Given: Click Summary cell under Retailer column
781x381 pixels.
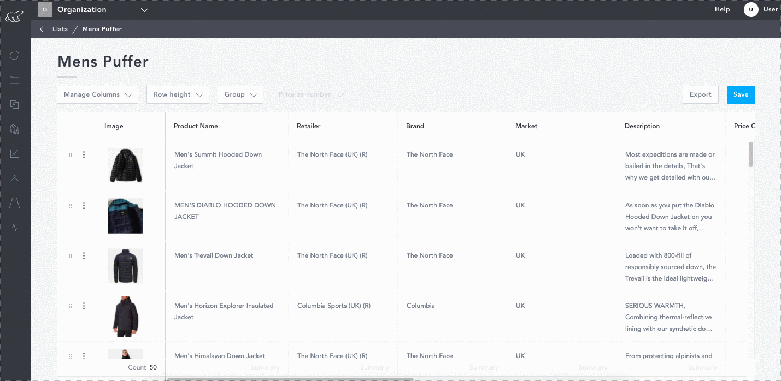Looking at the screenshot, I should [374, 368].
